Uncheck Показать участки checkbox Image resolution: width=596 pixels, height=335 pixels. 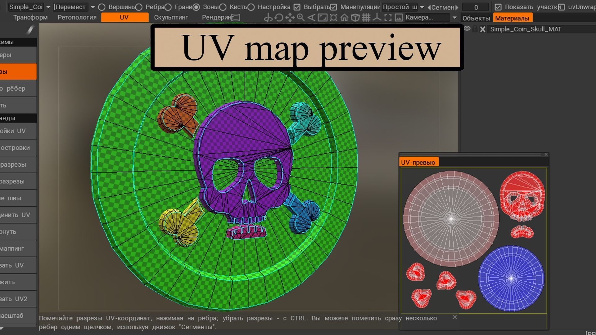(x=498, y=7)
